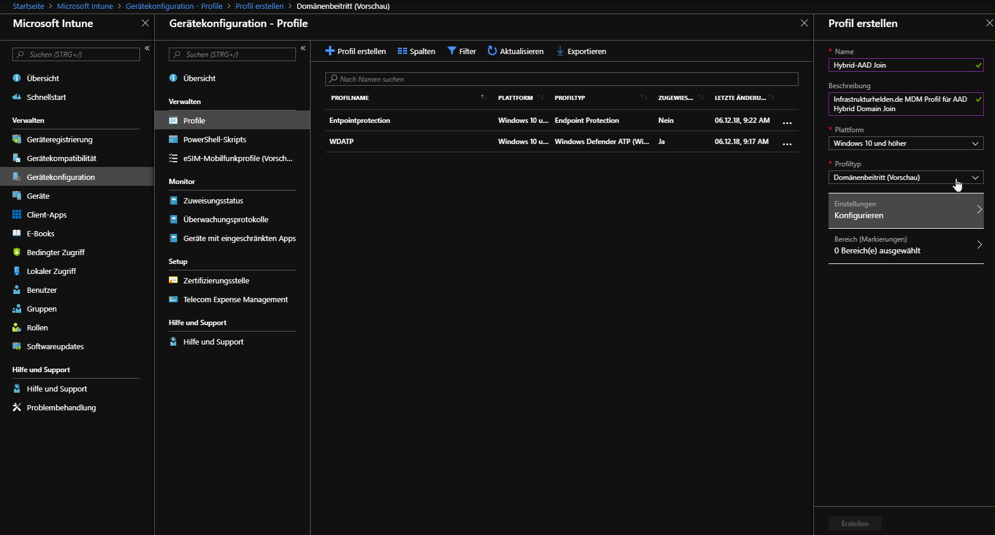Expand Bereich (Markierungen) chevron

click(980, 245)
